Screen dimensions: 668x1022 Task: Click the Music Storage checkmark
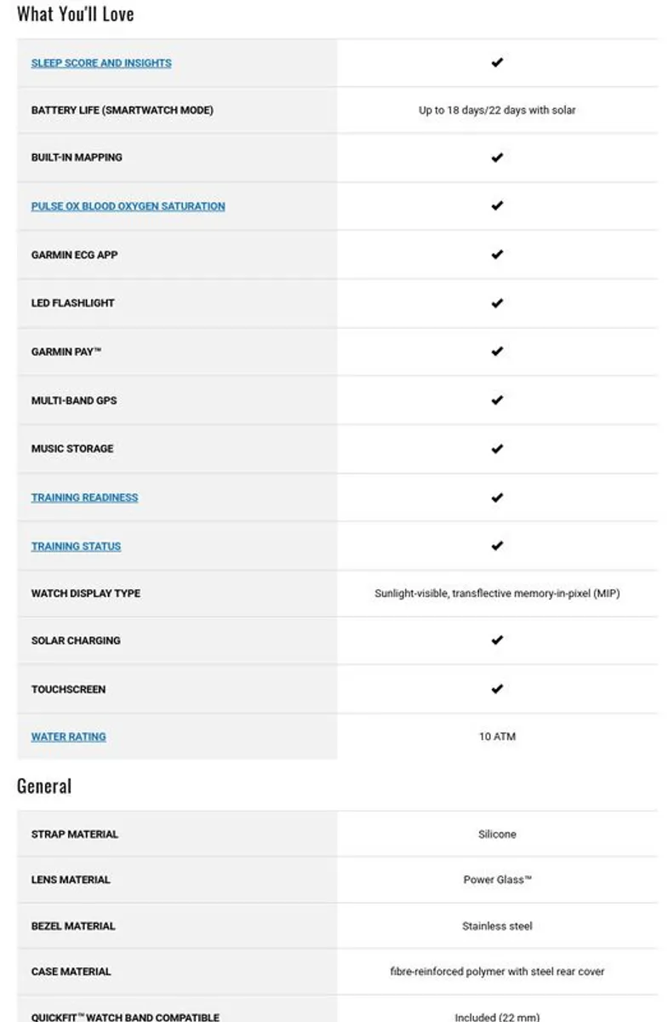[497, 449]
